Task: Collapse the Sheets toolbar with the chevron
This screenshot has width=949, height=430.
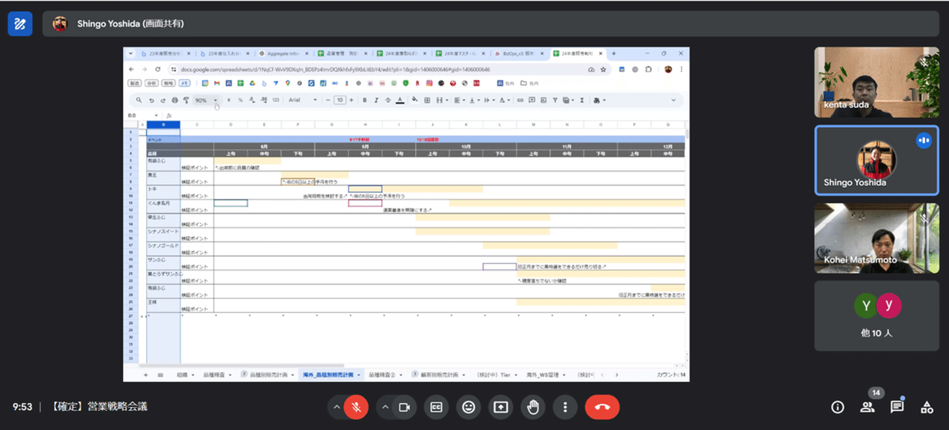Action: coord(674,100)
